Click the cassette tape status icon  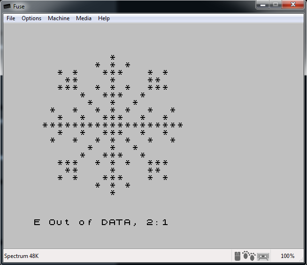262,256
